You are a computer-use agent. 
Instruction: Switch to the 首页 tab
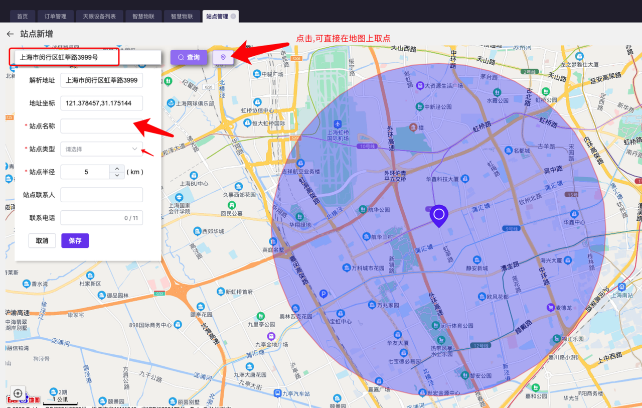[x=23, y=17]
